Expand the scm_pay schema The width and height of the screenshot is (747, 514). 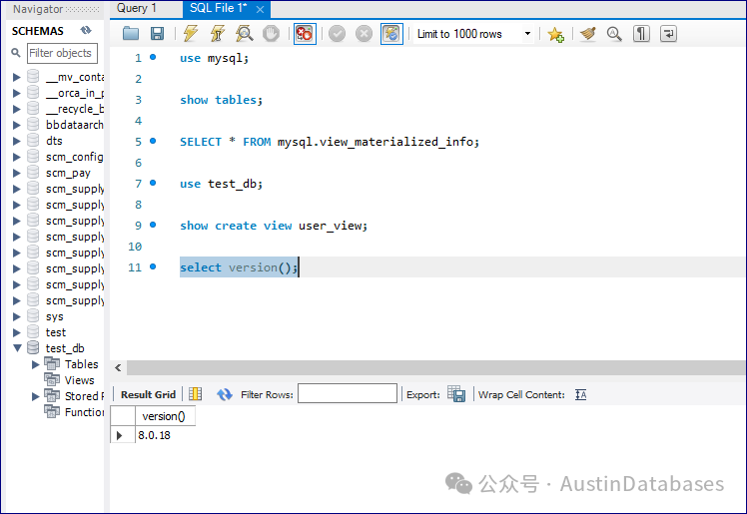pyautogui.click(x=17, y=173)
